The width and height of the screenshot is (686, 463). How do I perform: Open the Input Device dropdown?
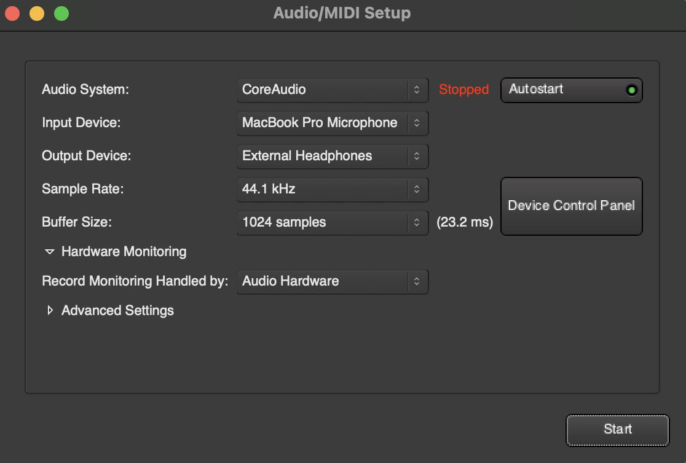point(332,123)
